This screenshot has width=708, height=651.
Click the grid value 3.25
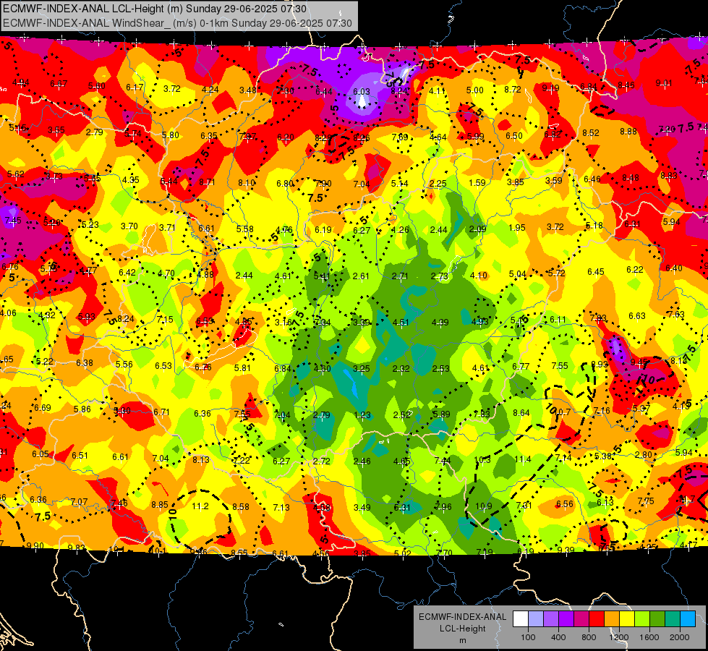[x=361, y=369]
